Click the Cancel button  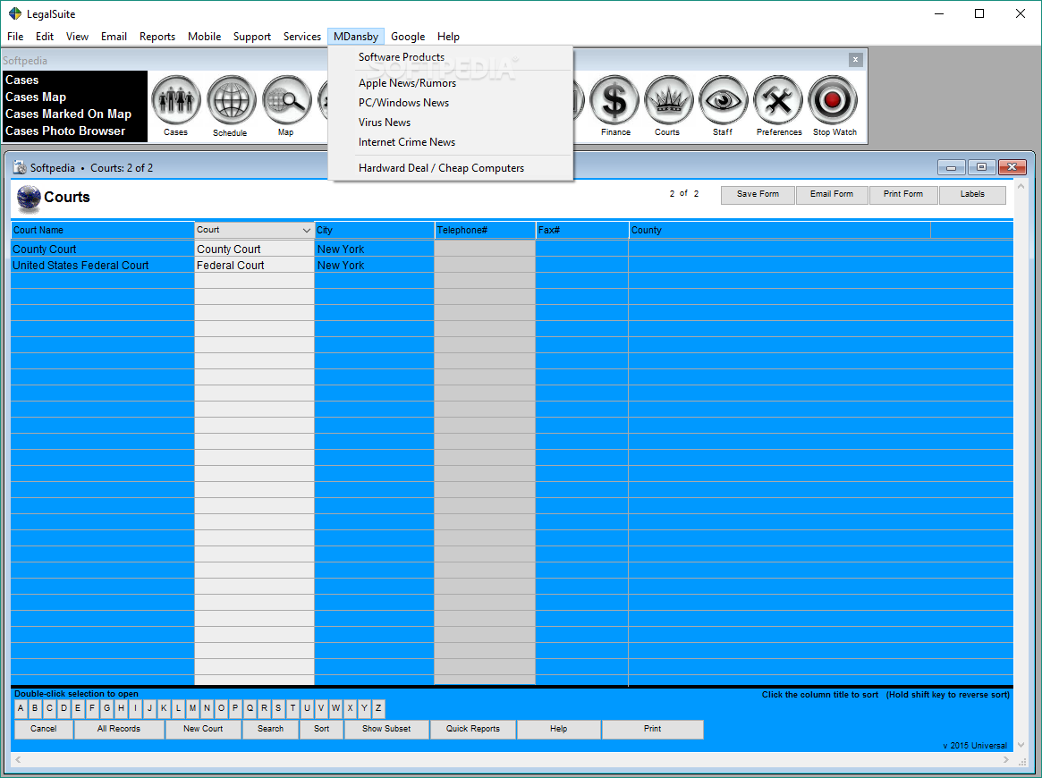43,729
